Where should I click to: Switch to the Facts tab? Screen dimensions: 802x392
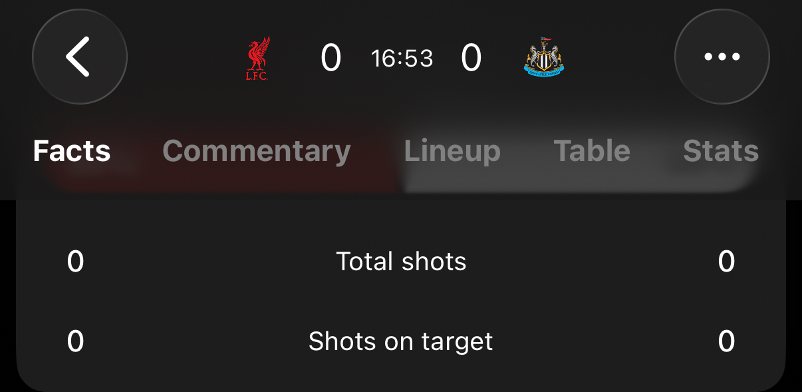click(72, 151)
